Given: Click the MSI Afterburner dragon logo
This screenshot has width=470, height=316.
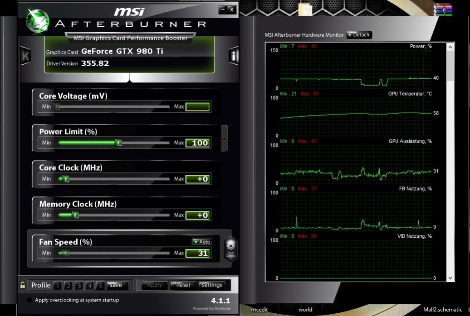Looking at the screenshot, I should [38, 21].
